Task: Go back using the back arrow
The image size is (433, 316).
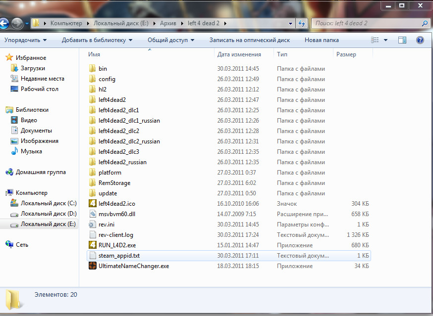Action: [3, 23]
